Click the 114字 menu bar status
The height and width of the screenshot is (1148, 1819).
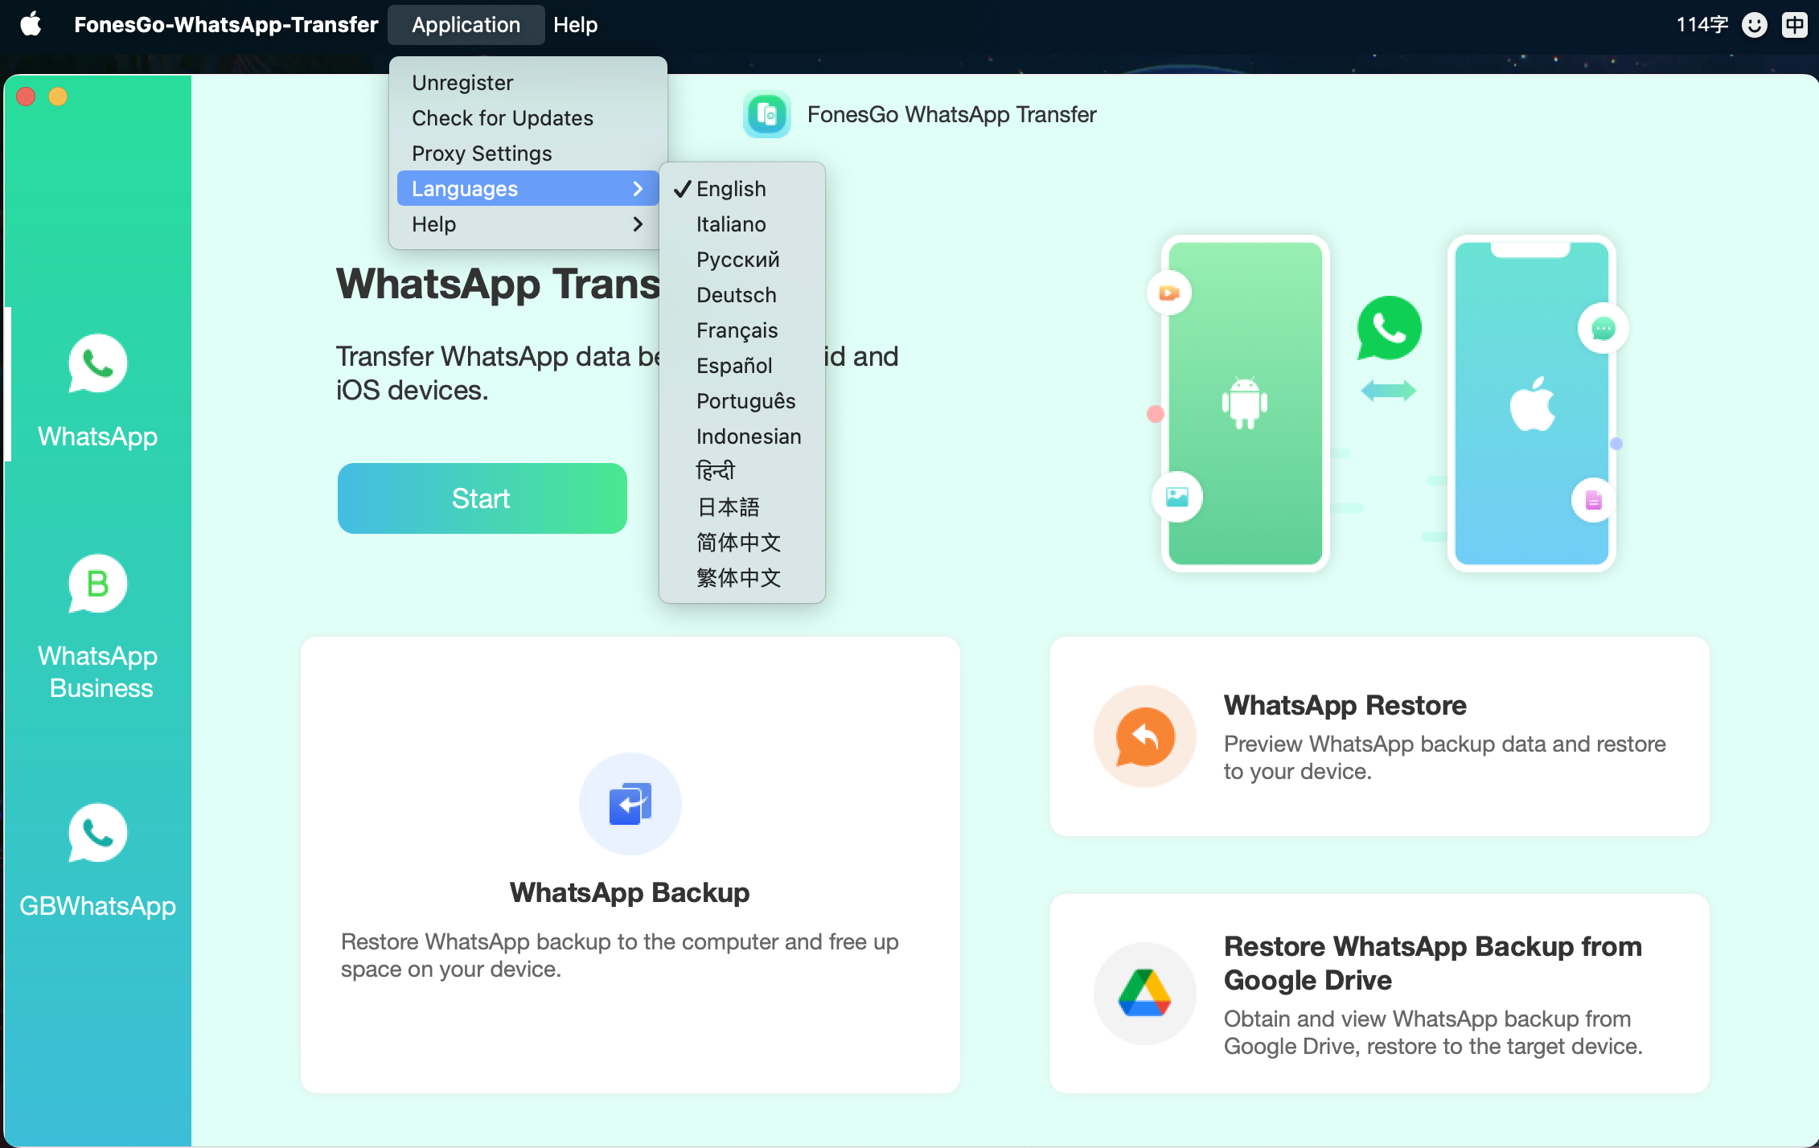point(1702,25)
